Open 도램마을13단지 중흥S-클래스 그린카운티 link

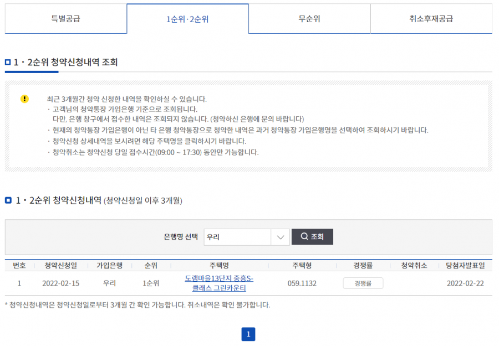(x=219, y=283)
